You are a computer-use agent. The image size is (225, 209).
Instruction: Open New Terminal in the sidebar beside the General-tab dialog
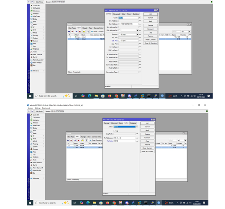pyautogui.click(x=36, y=54)
